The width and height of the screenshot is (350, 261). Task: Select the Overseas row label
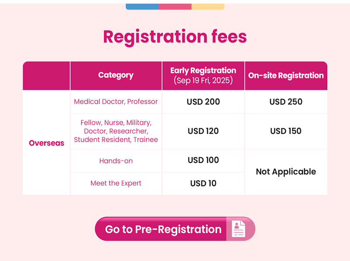click(46, 143)
